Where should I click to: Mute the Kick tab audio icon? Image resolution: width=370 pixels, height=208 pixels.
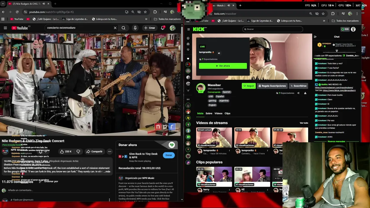point(229,5)
